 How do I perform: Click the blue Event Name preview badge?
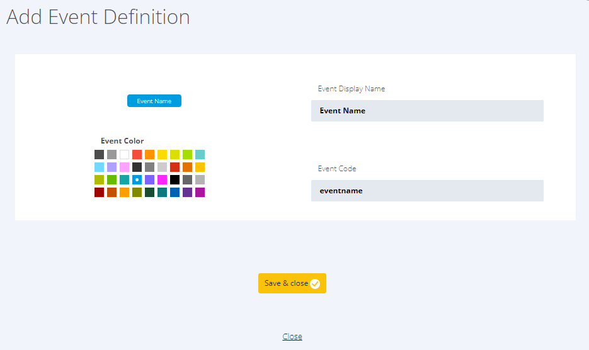pyautogui.click(x=154, y=101)
